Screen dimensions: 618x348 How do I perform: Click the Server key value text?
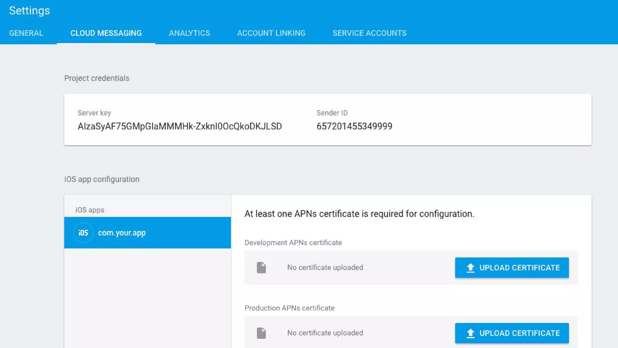tap(180, 126)
